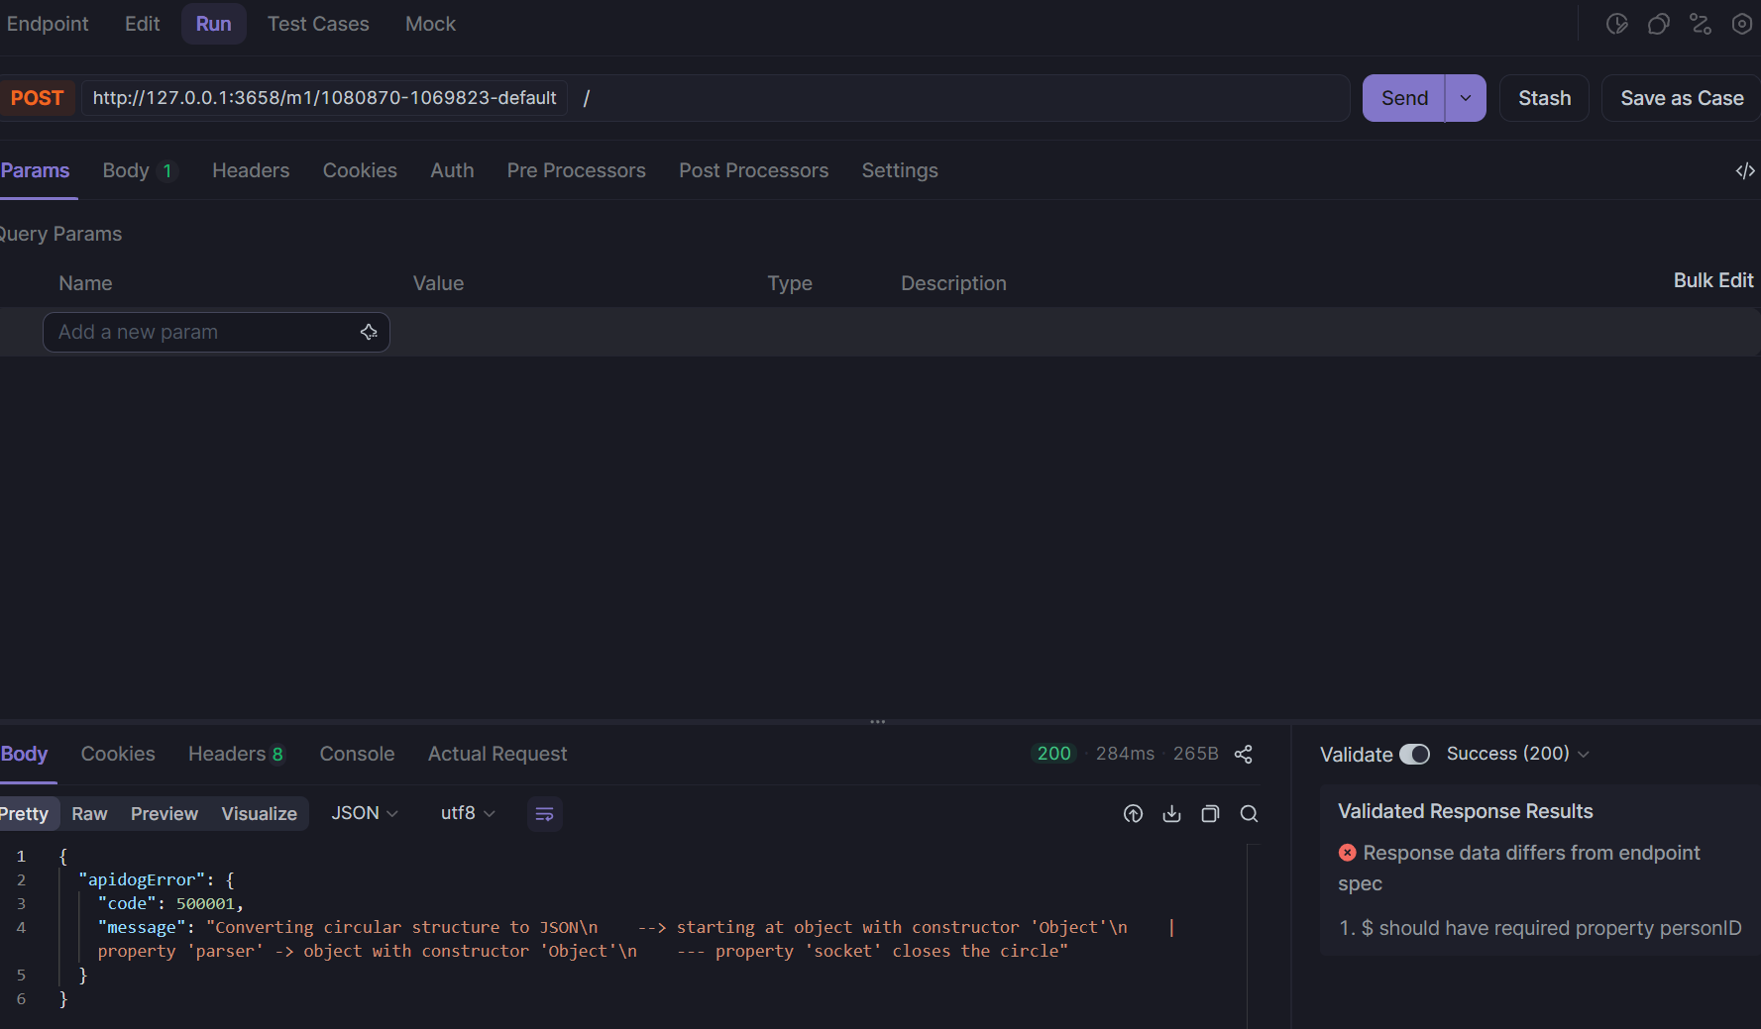
Task: Click the magic wand in param field
Action: click(x=369, y=333)
